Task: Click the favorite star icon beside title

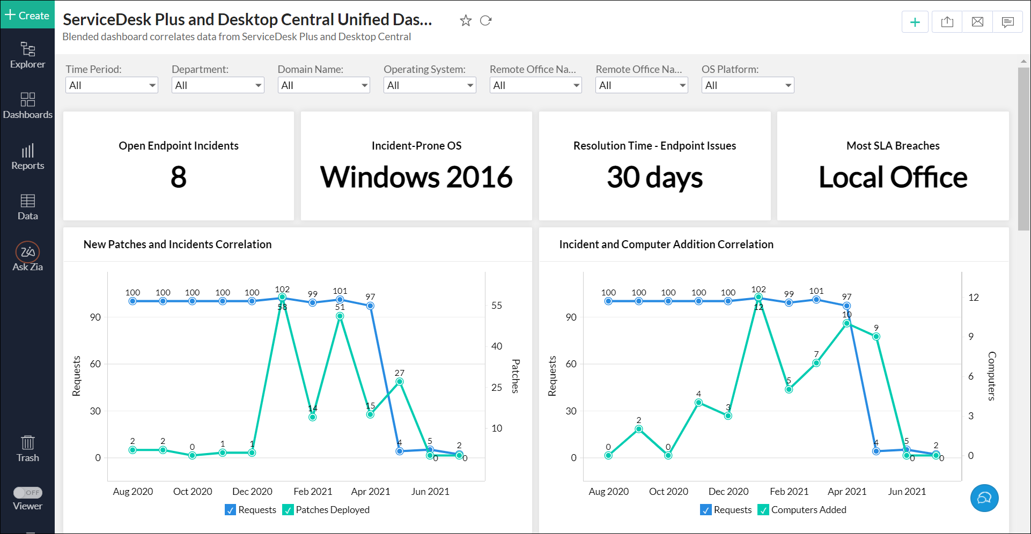Action: (465, 21)
